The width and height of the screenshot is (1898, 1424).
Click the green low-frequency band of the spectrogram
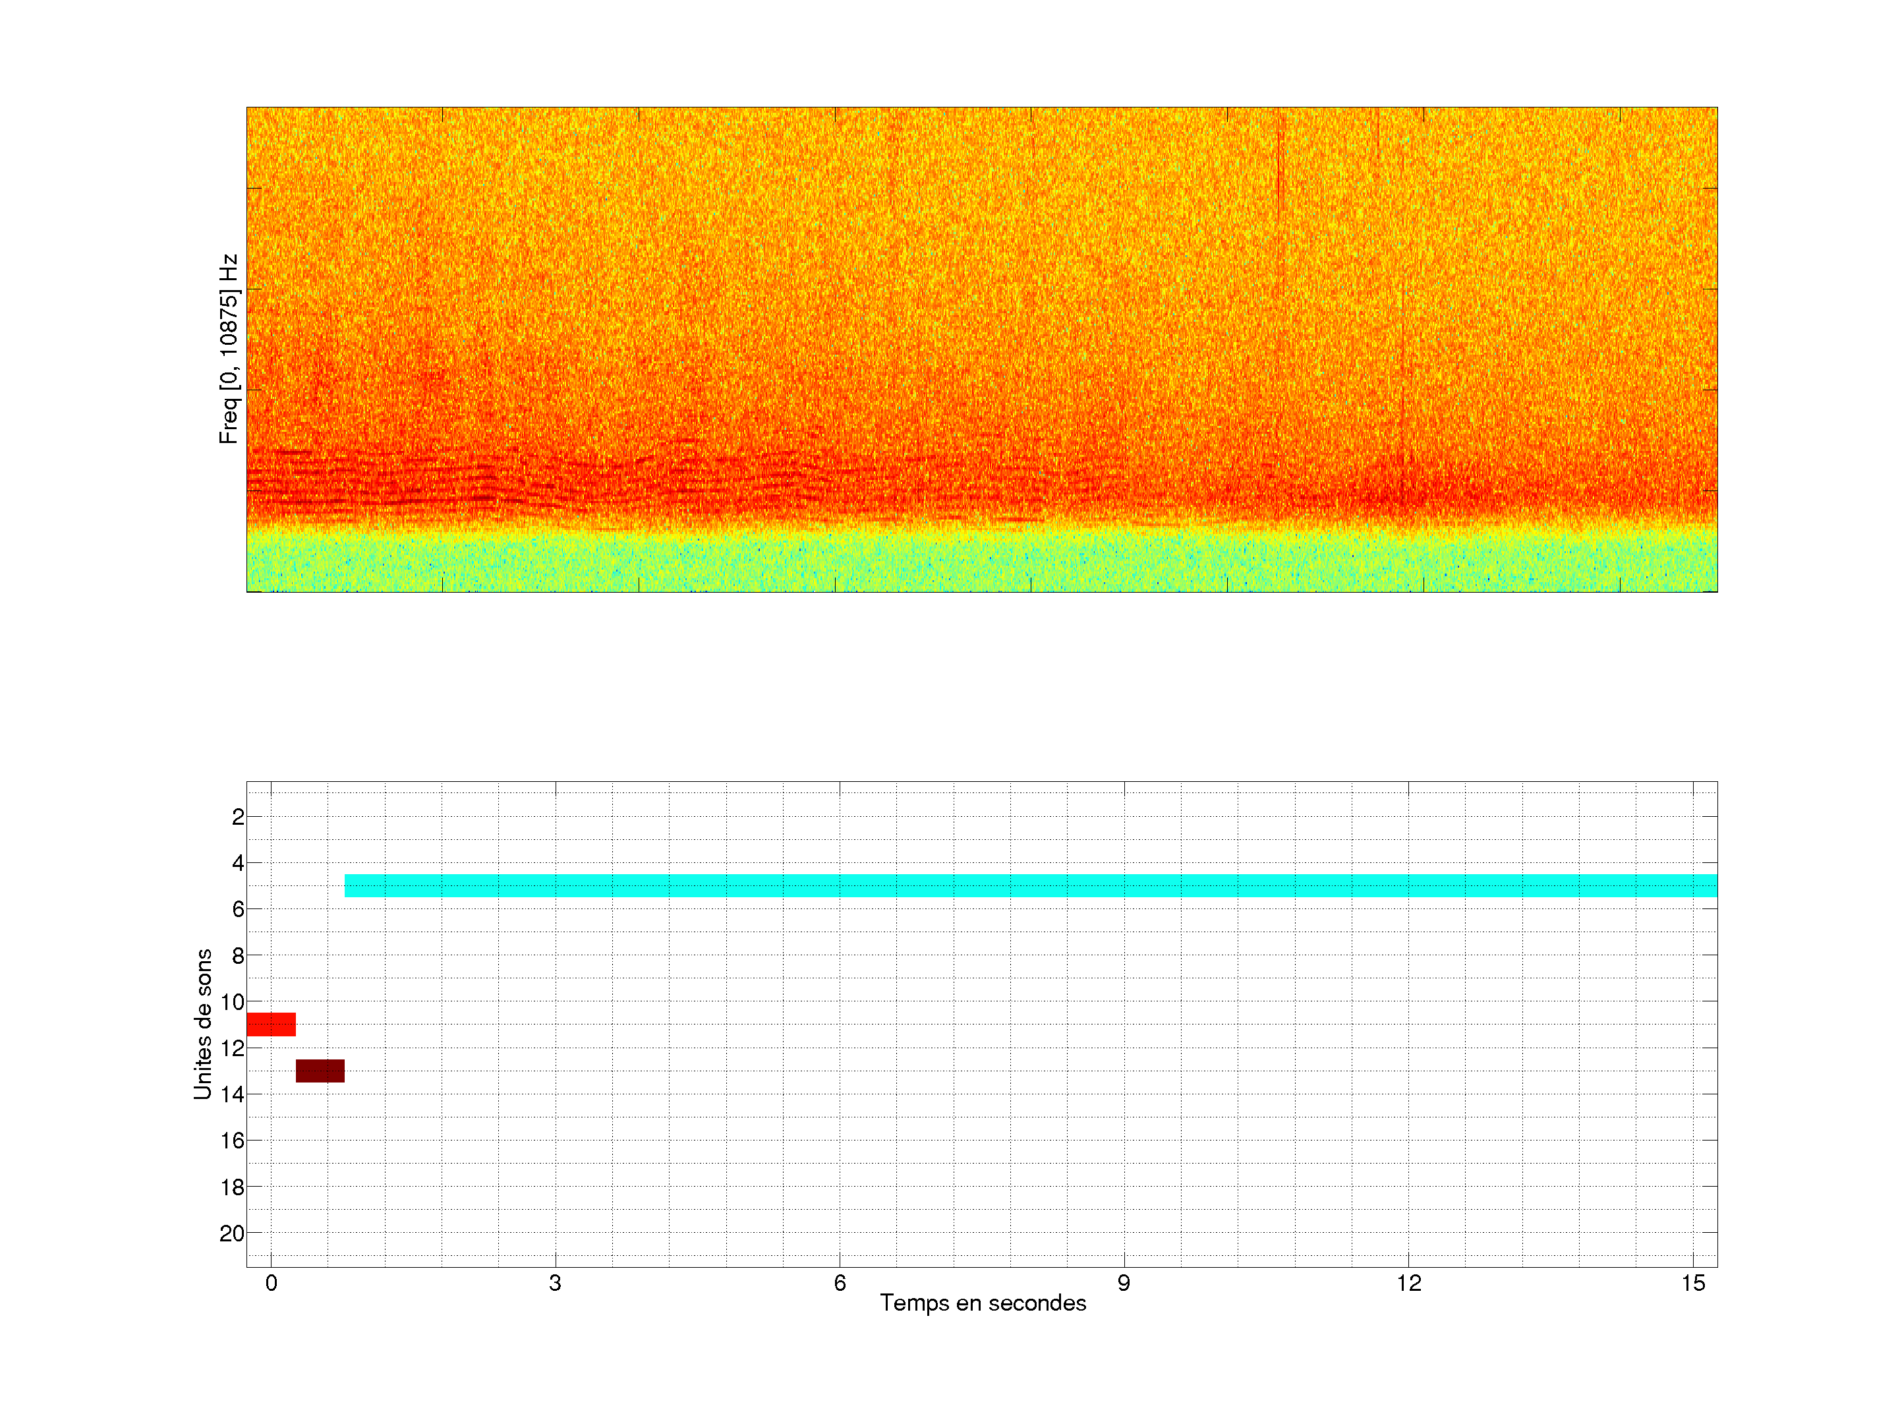coord(981,562)
